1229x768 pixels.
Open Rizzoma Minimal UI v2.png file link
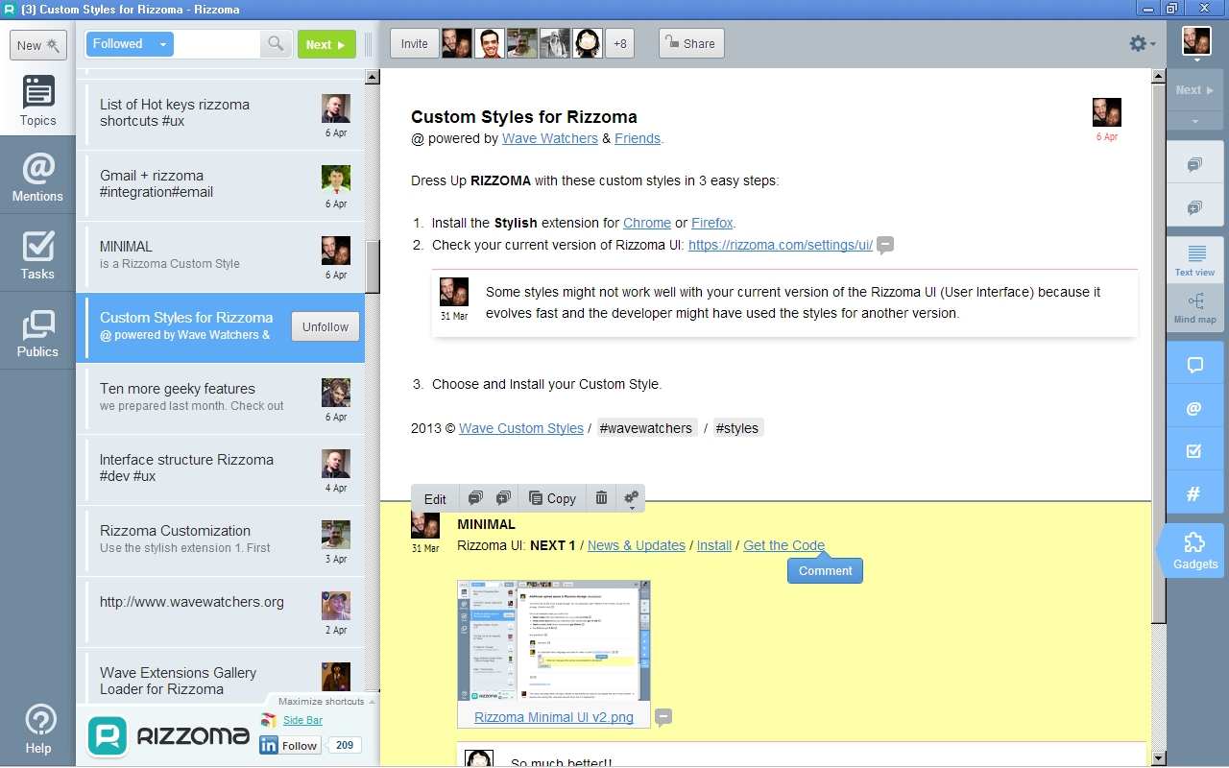(x=554, y=717)
